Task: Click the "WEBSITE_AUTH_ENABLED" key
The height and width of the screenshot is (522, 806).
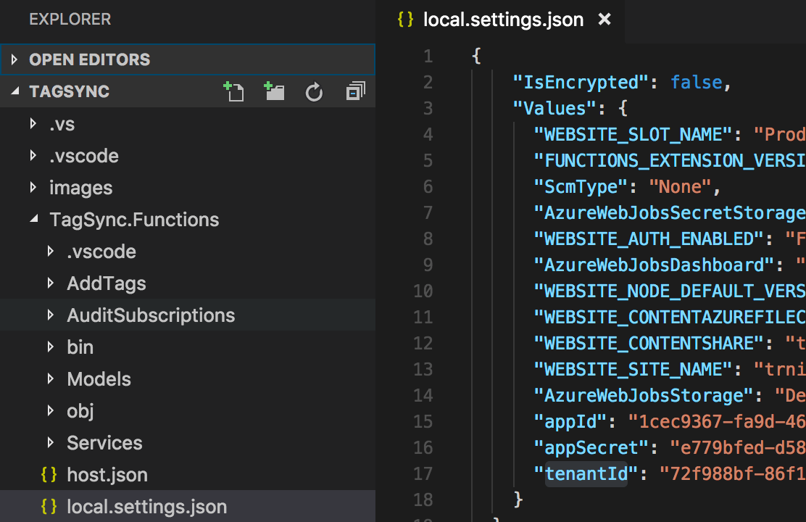Action: (x=648, y=239)
